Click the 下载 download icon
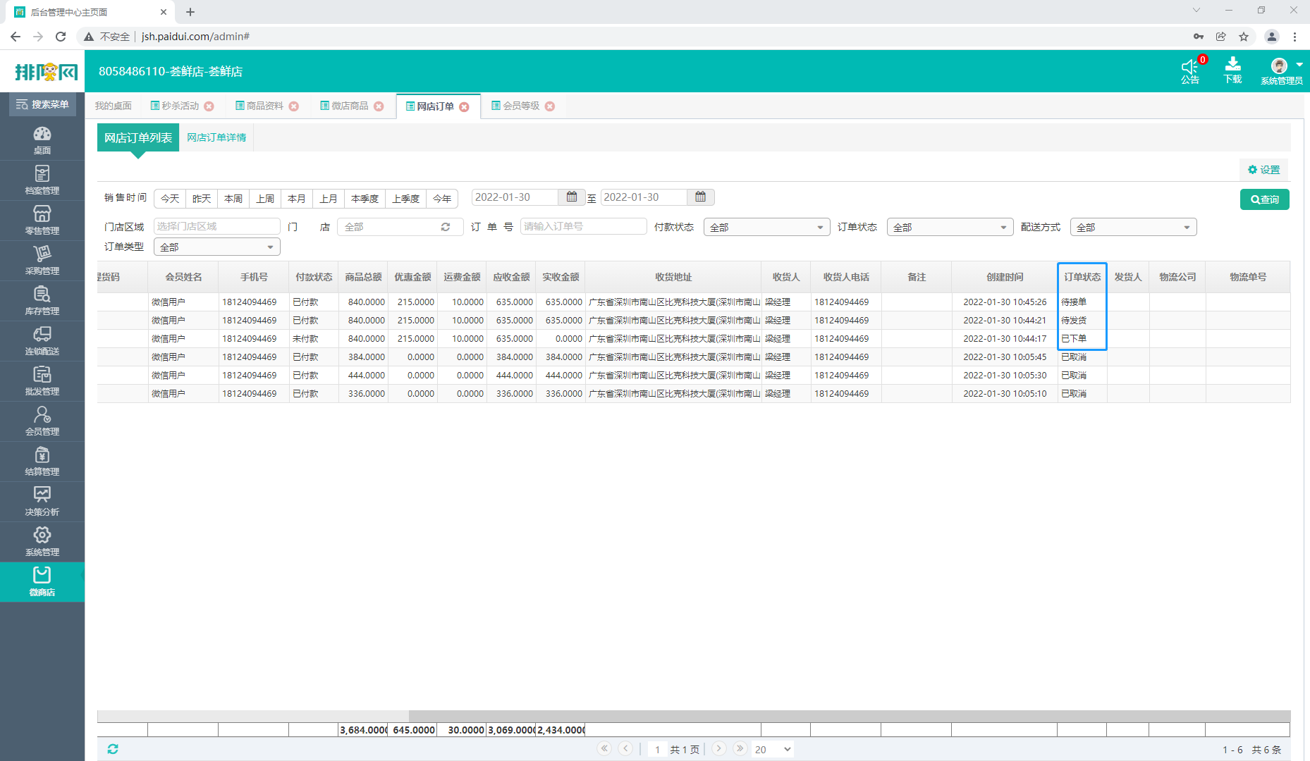This screenshot has height=761, width=1310. pyautogui.click(x=1232, y=70)
